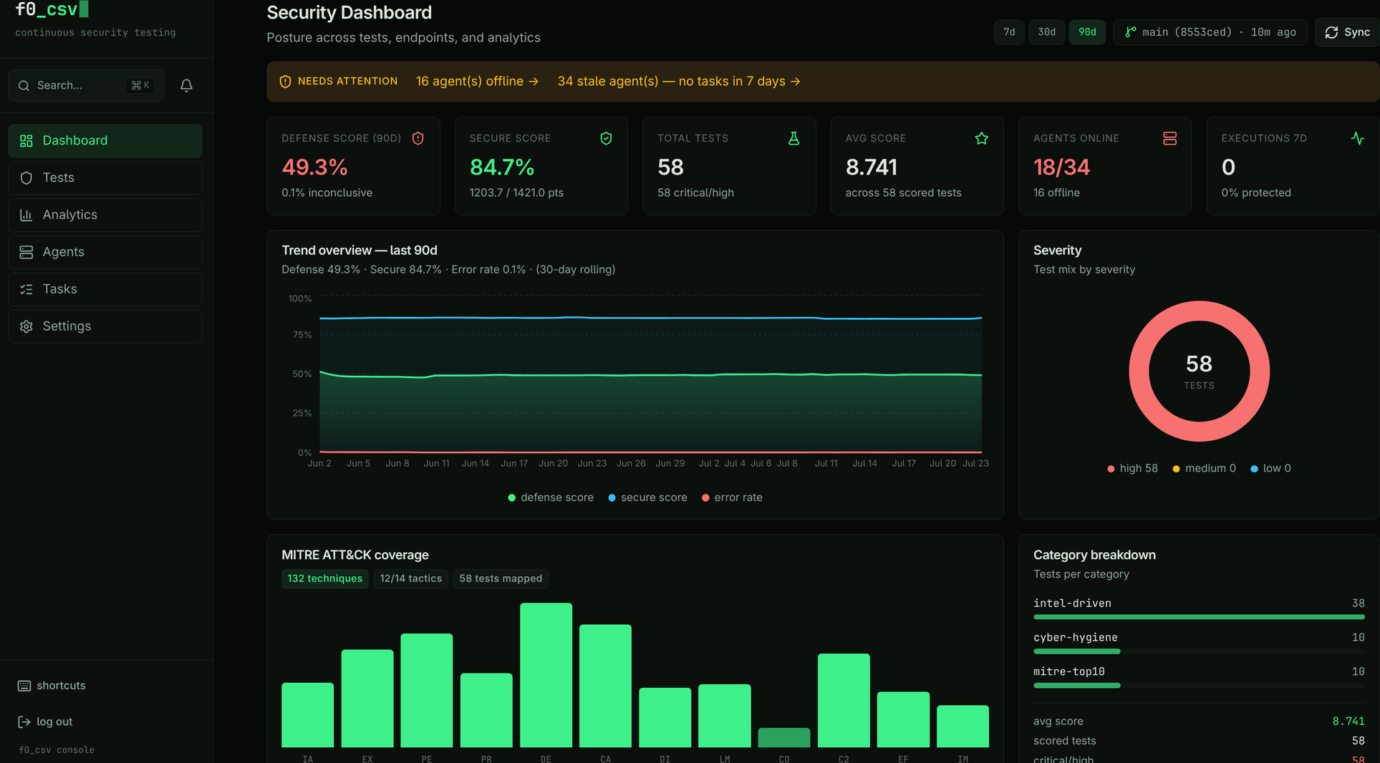Switch time range to 7d
Image resolution: width=1380 pixels, height=763 pixels.
point(1009,32)
